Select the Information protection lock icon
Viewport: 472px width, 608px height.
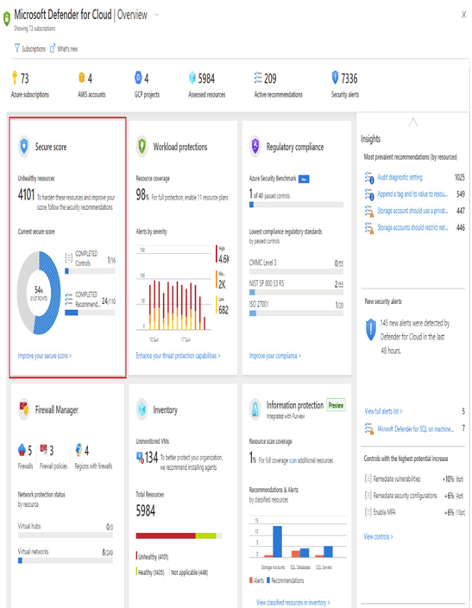coord(255,409)
